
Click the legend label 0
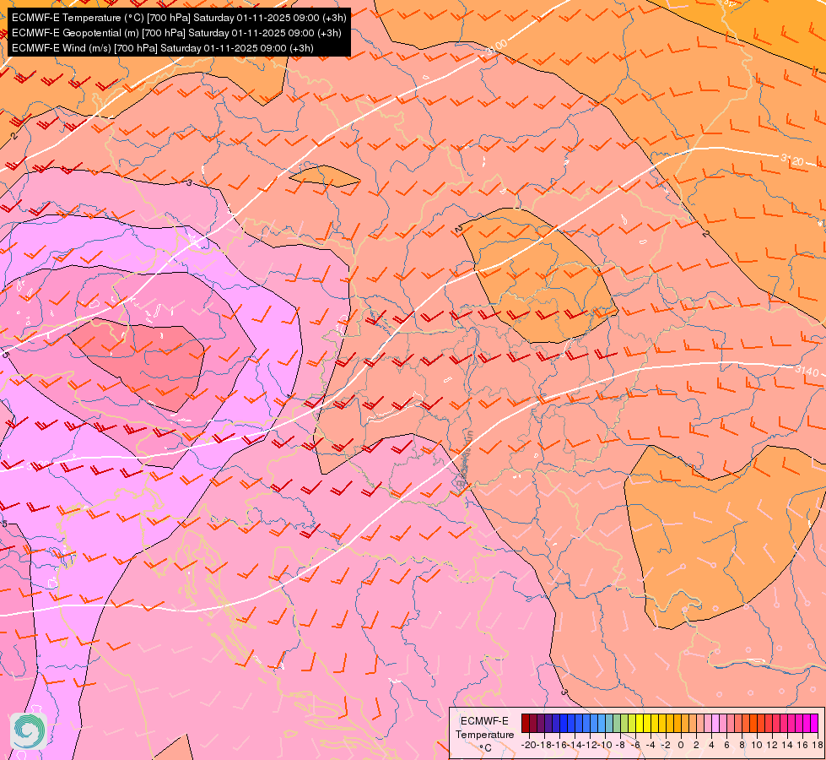pyautogui.click(x=681, y=745)
